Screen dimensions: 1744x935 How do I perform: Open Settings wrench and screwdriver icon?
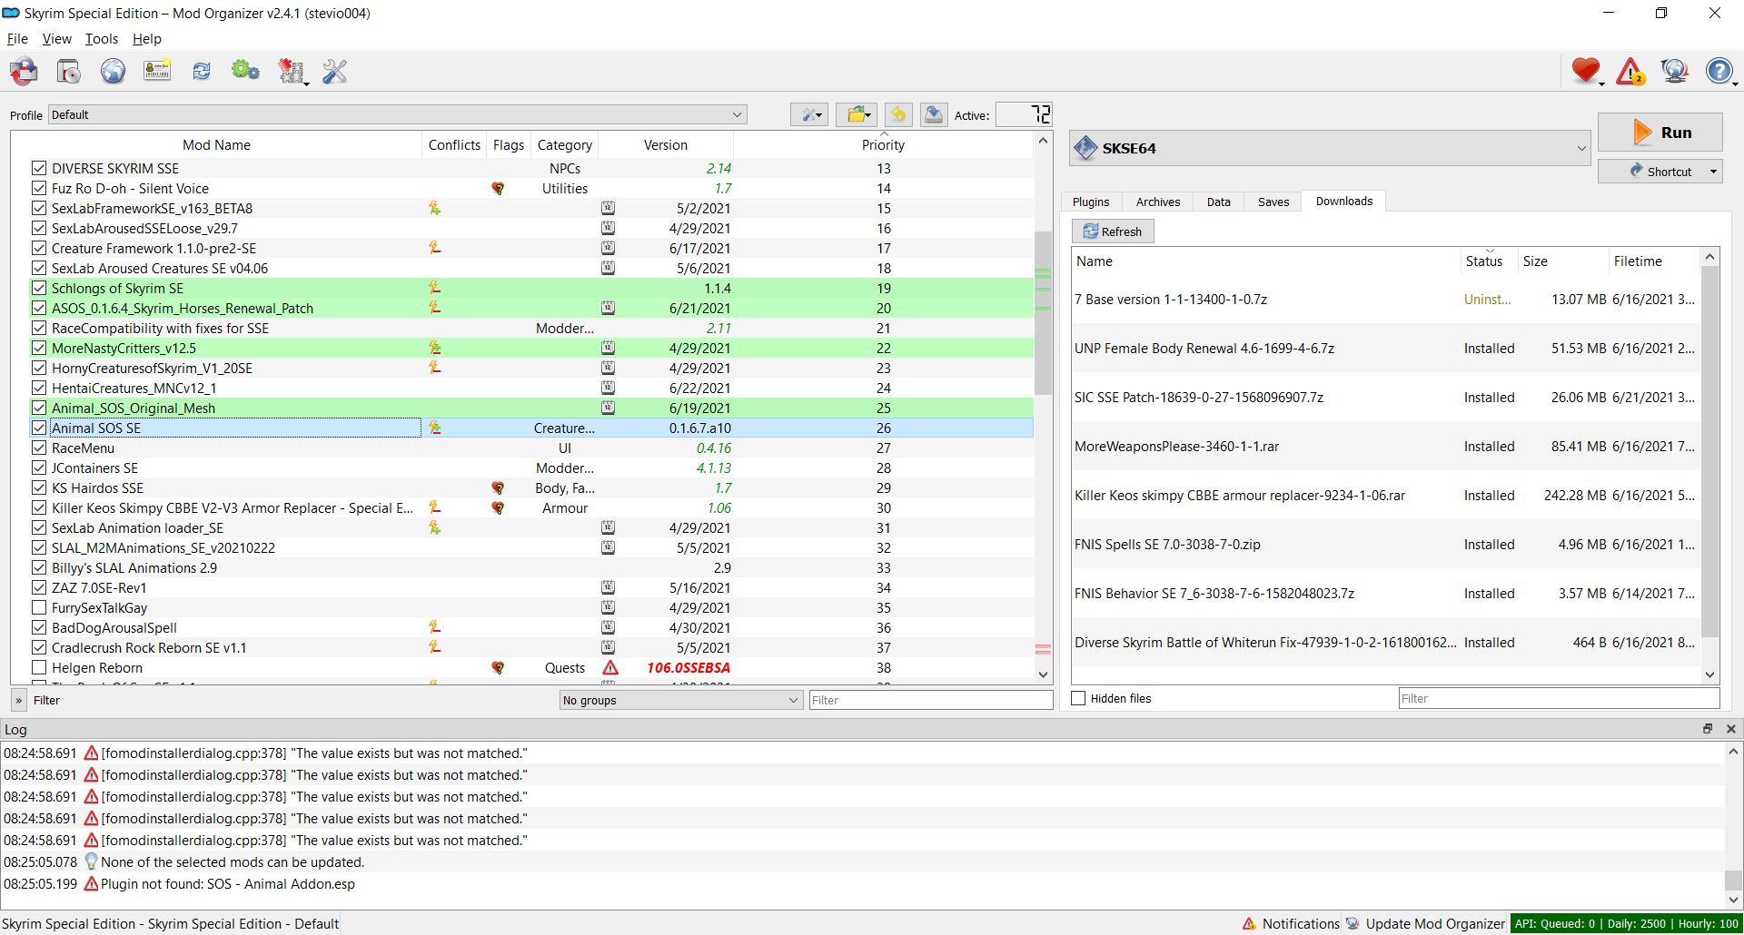click(x=335, y=71)
